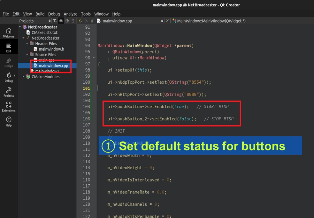Screen dimensions: 314x218
Task: Go forward with right arrow
Action: 86,21
